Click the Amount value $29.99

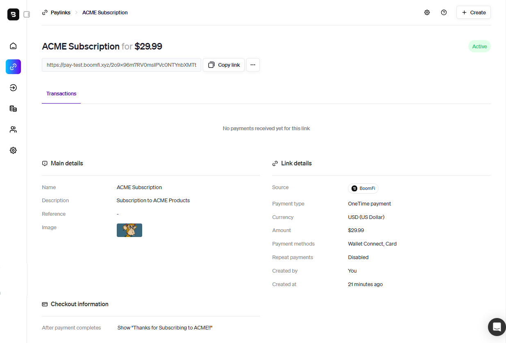pos(356,230)
